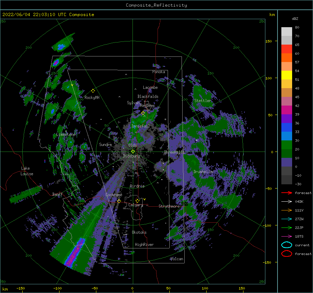Click the Lake Louise label

tap(27, 171)
